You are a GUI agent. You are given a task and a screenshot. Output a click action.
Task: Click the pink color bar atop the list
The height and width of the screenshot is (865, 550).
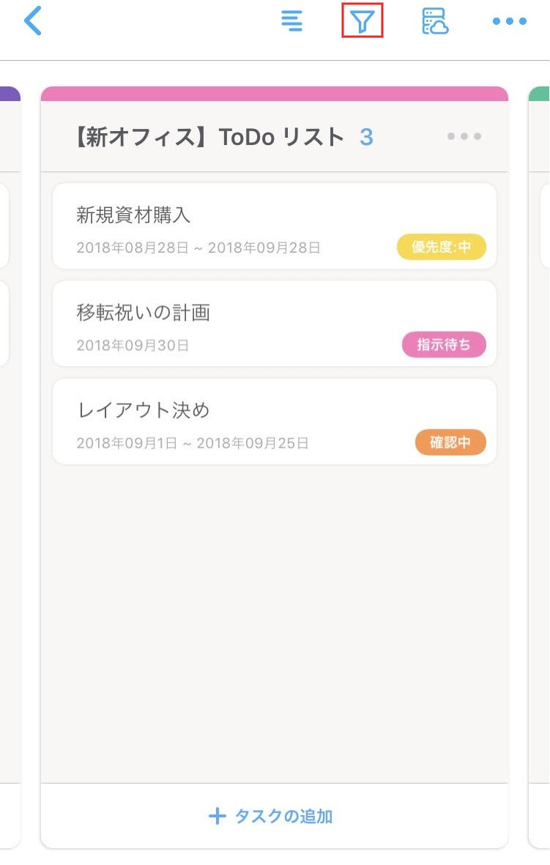(275, 93)
